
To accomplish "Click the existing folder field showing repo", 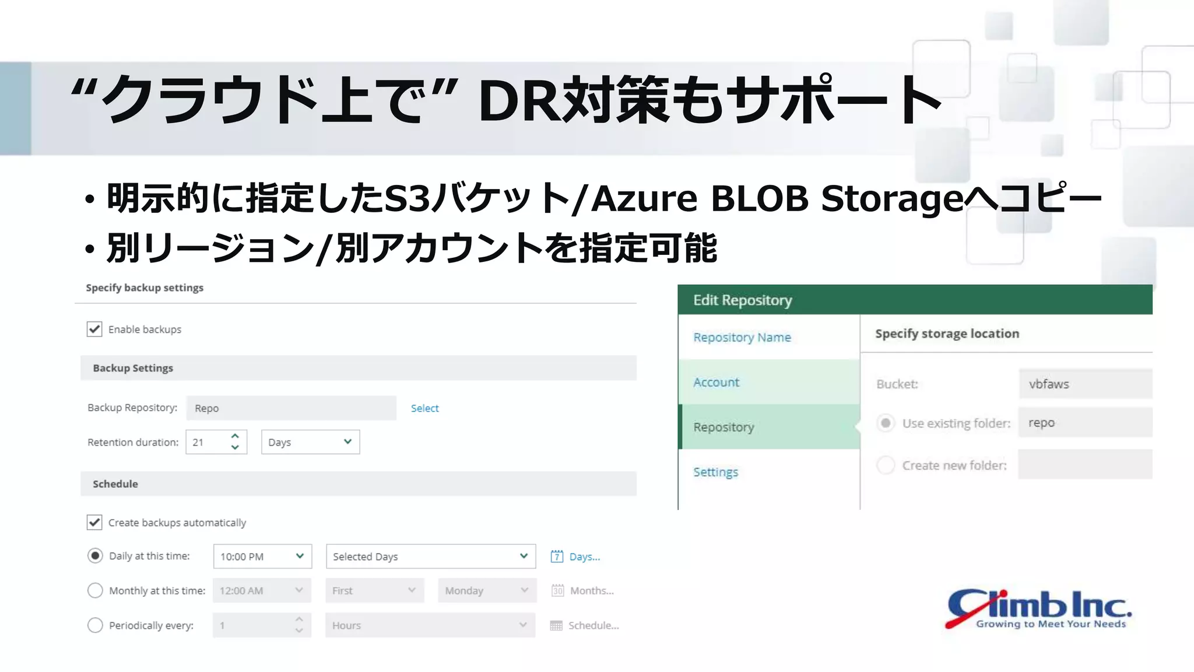I will click(x=1086, y=422).
